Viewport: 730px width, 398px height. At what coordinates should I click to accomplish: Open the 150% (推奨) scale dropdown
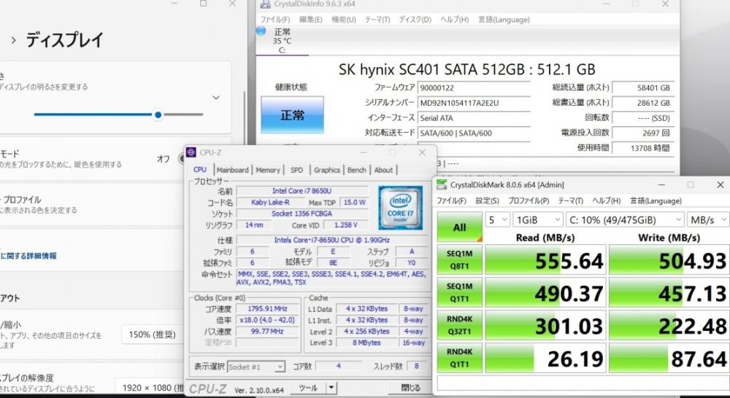point(153,335)
